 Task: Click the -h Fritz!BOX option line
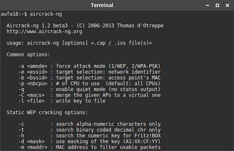point(89,136)
